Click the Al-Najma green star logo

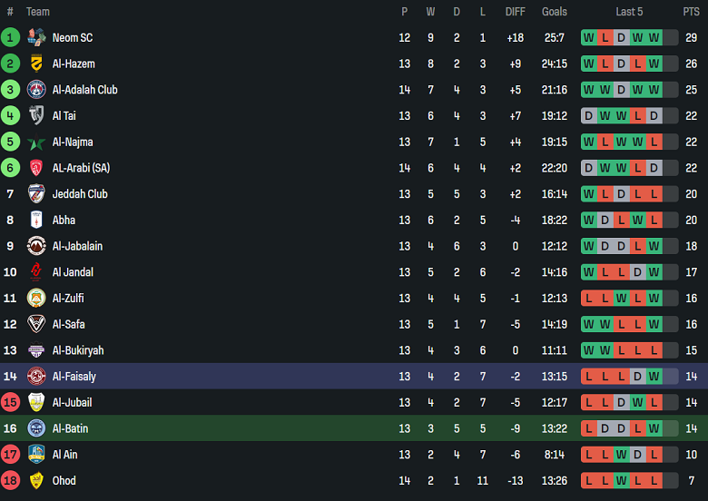click(36, 142)
